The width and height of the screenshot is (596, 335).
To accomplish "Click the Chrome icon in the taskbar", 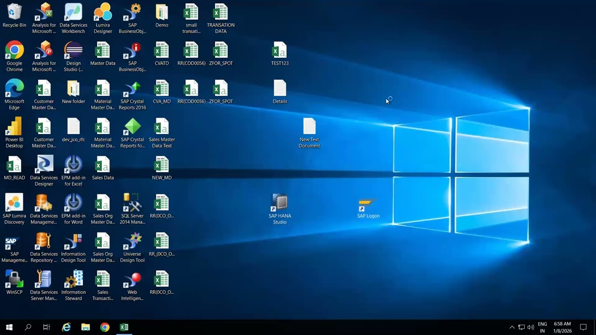I will (105, 327).
